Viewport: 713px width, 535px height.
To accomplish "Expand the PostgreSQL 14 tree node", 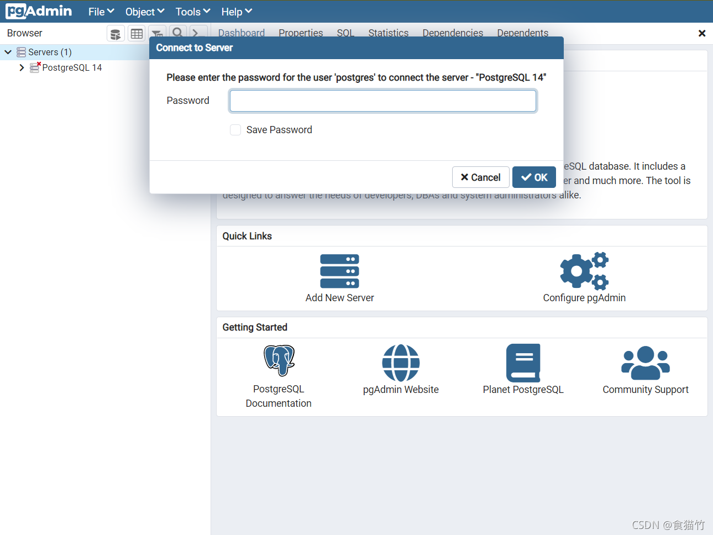I will (22, 67).
